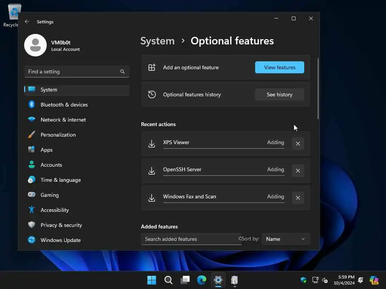
Task: Cancel adding XPS Viewer
Action: [298, 144]
